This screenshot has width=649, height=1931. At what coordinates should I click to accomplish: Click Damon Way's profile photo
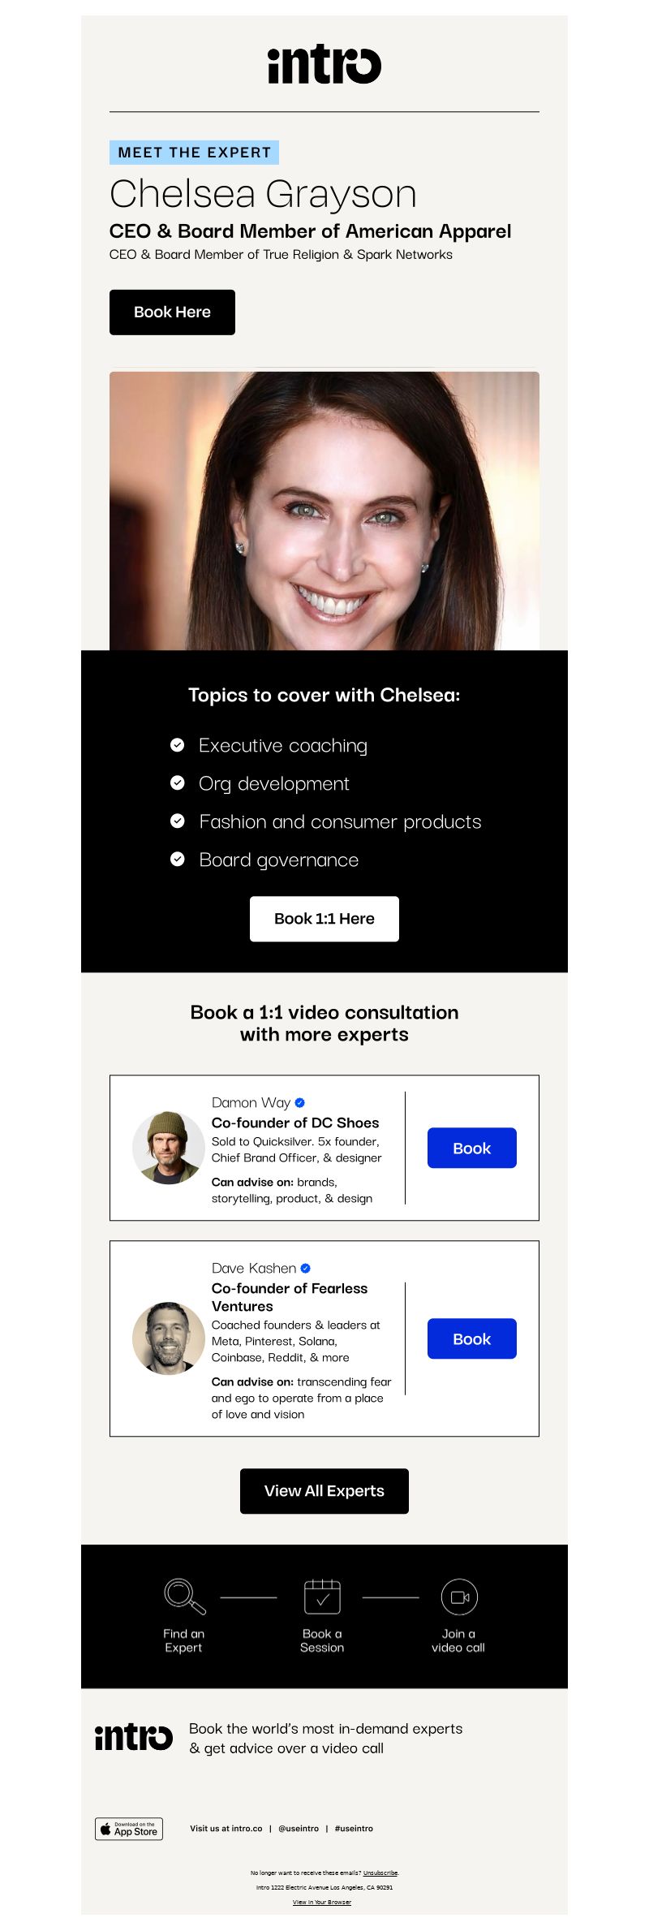(169, 1148)
